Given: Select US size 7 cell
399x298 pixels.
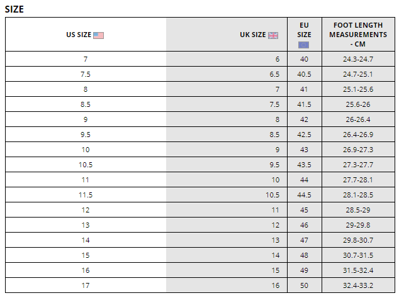Looking at the screenshot, I should click(x=86, y=59).
